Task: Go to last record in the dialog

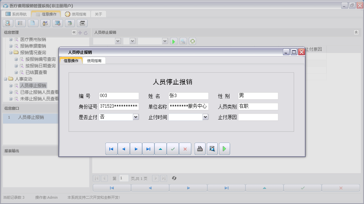Action: pos(148,149)
